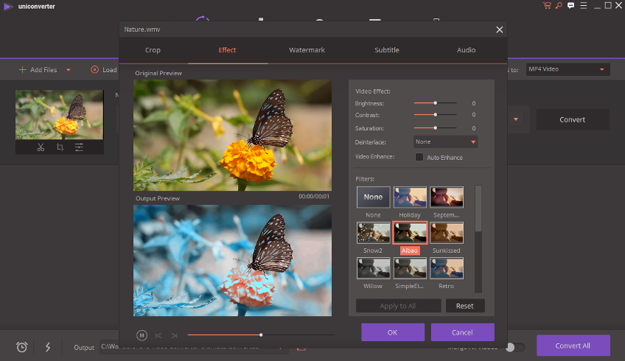Click the preview playback progress slider
This screenshot has width=625, height=361.
coord(261,335)
